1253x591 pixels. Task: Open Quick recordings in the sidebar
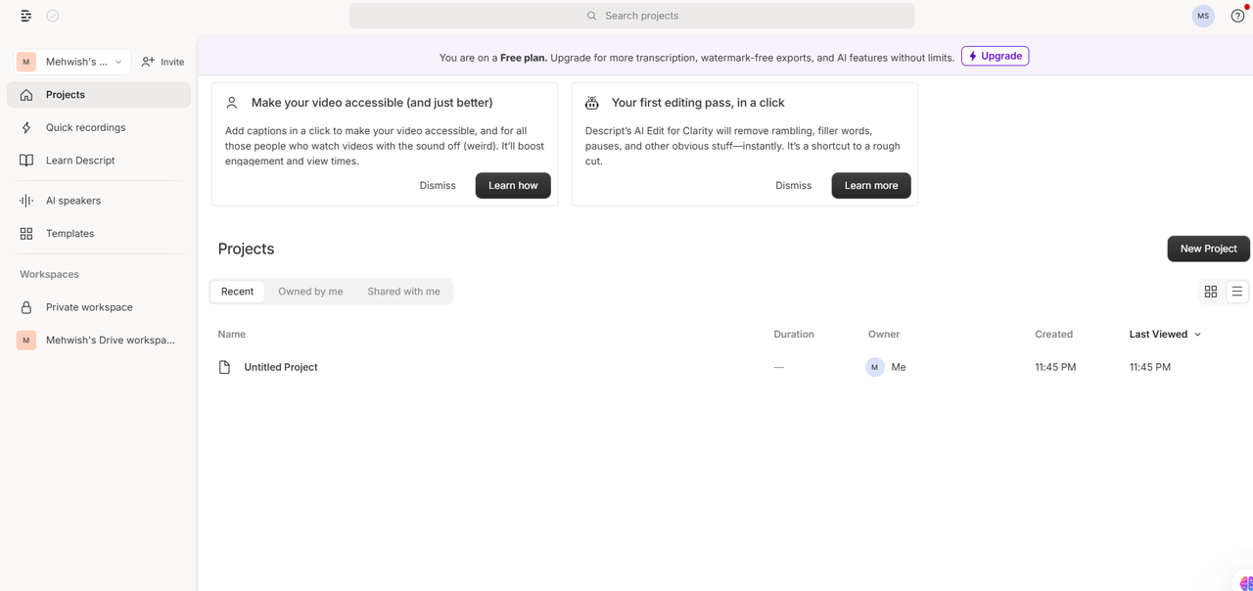click(99, 127)
